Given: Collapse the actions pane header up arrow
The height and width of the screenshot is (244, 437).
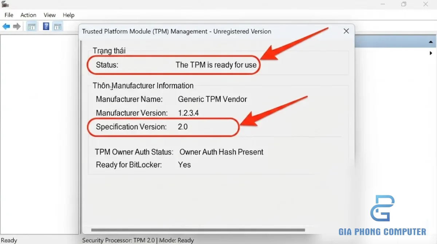Looking at the screenshot, I should click(430, 42).
